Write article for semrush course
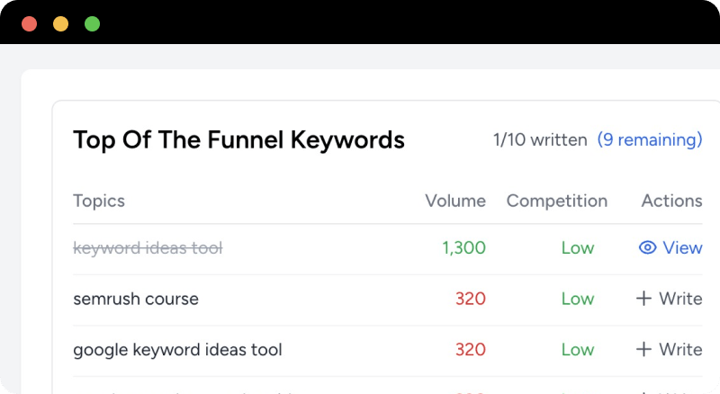 click(x=679, y=299)
